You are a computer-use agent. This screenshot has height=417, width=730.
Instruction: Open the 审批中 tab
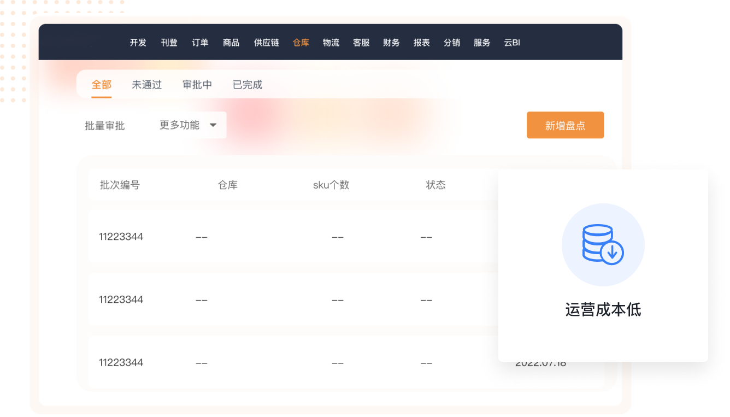[197, 85]
